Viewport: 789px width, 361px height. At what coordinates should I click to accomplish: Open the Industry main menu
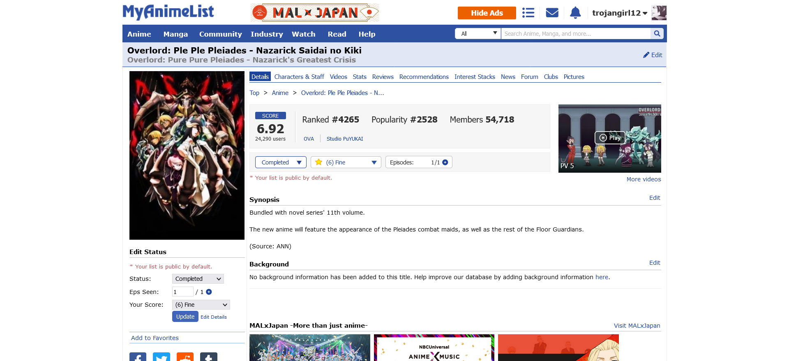267,34
